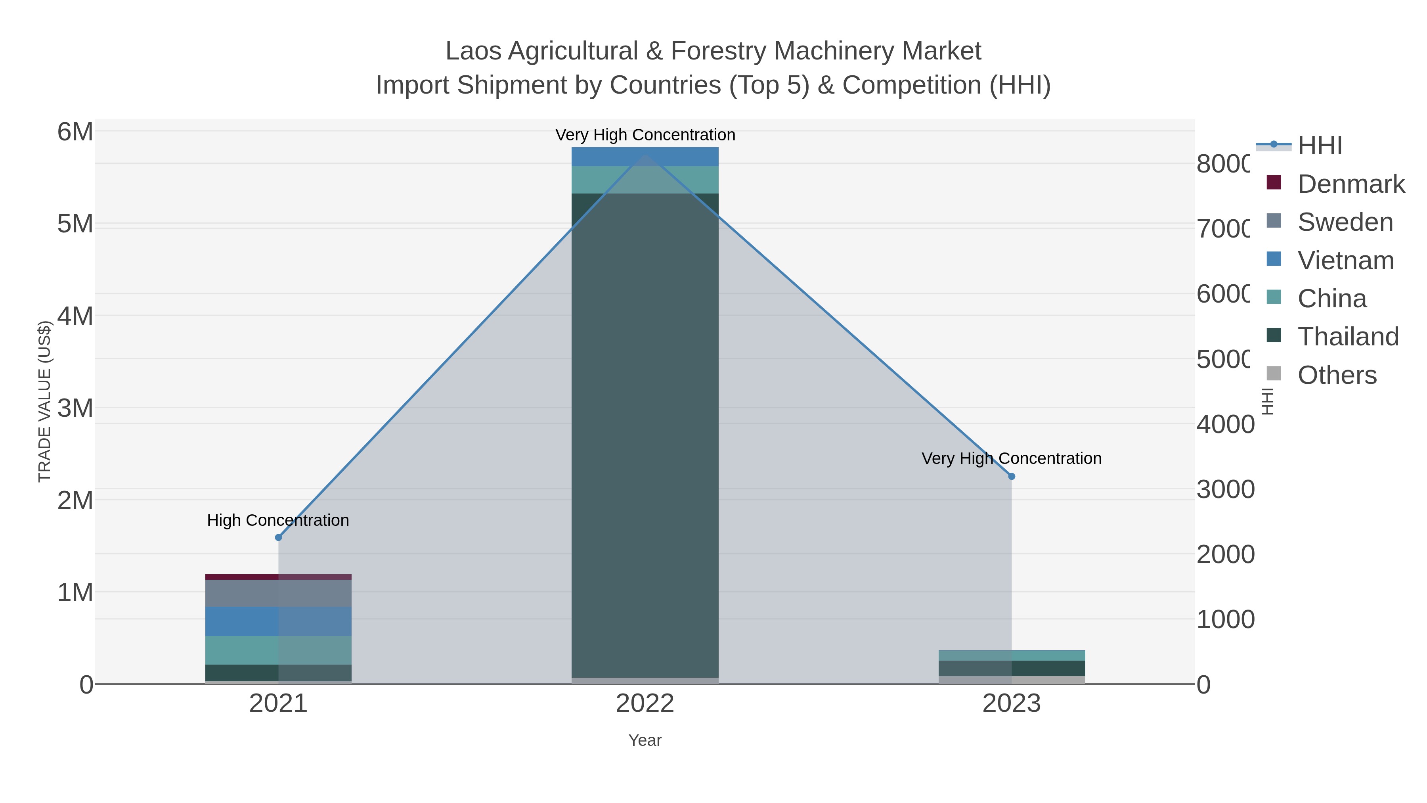The width and height of the screenshot is (1427, 803).
Task: Click the 2022 x-axis label
Action: pos(645,703)
